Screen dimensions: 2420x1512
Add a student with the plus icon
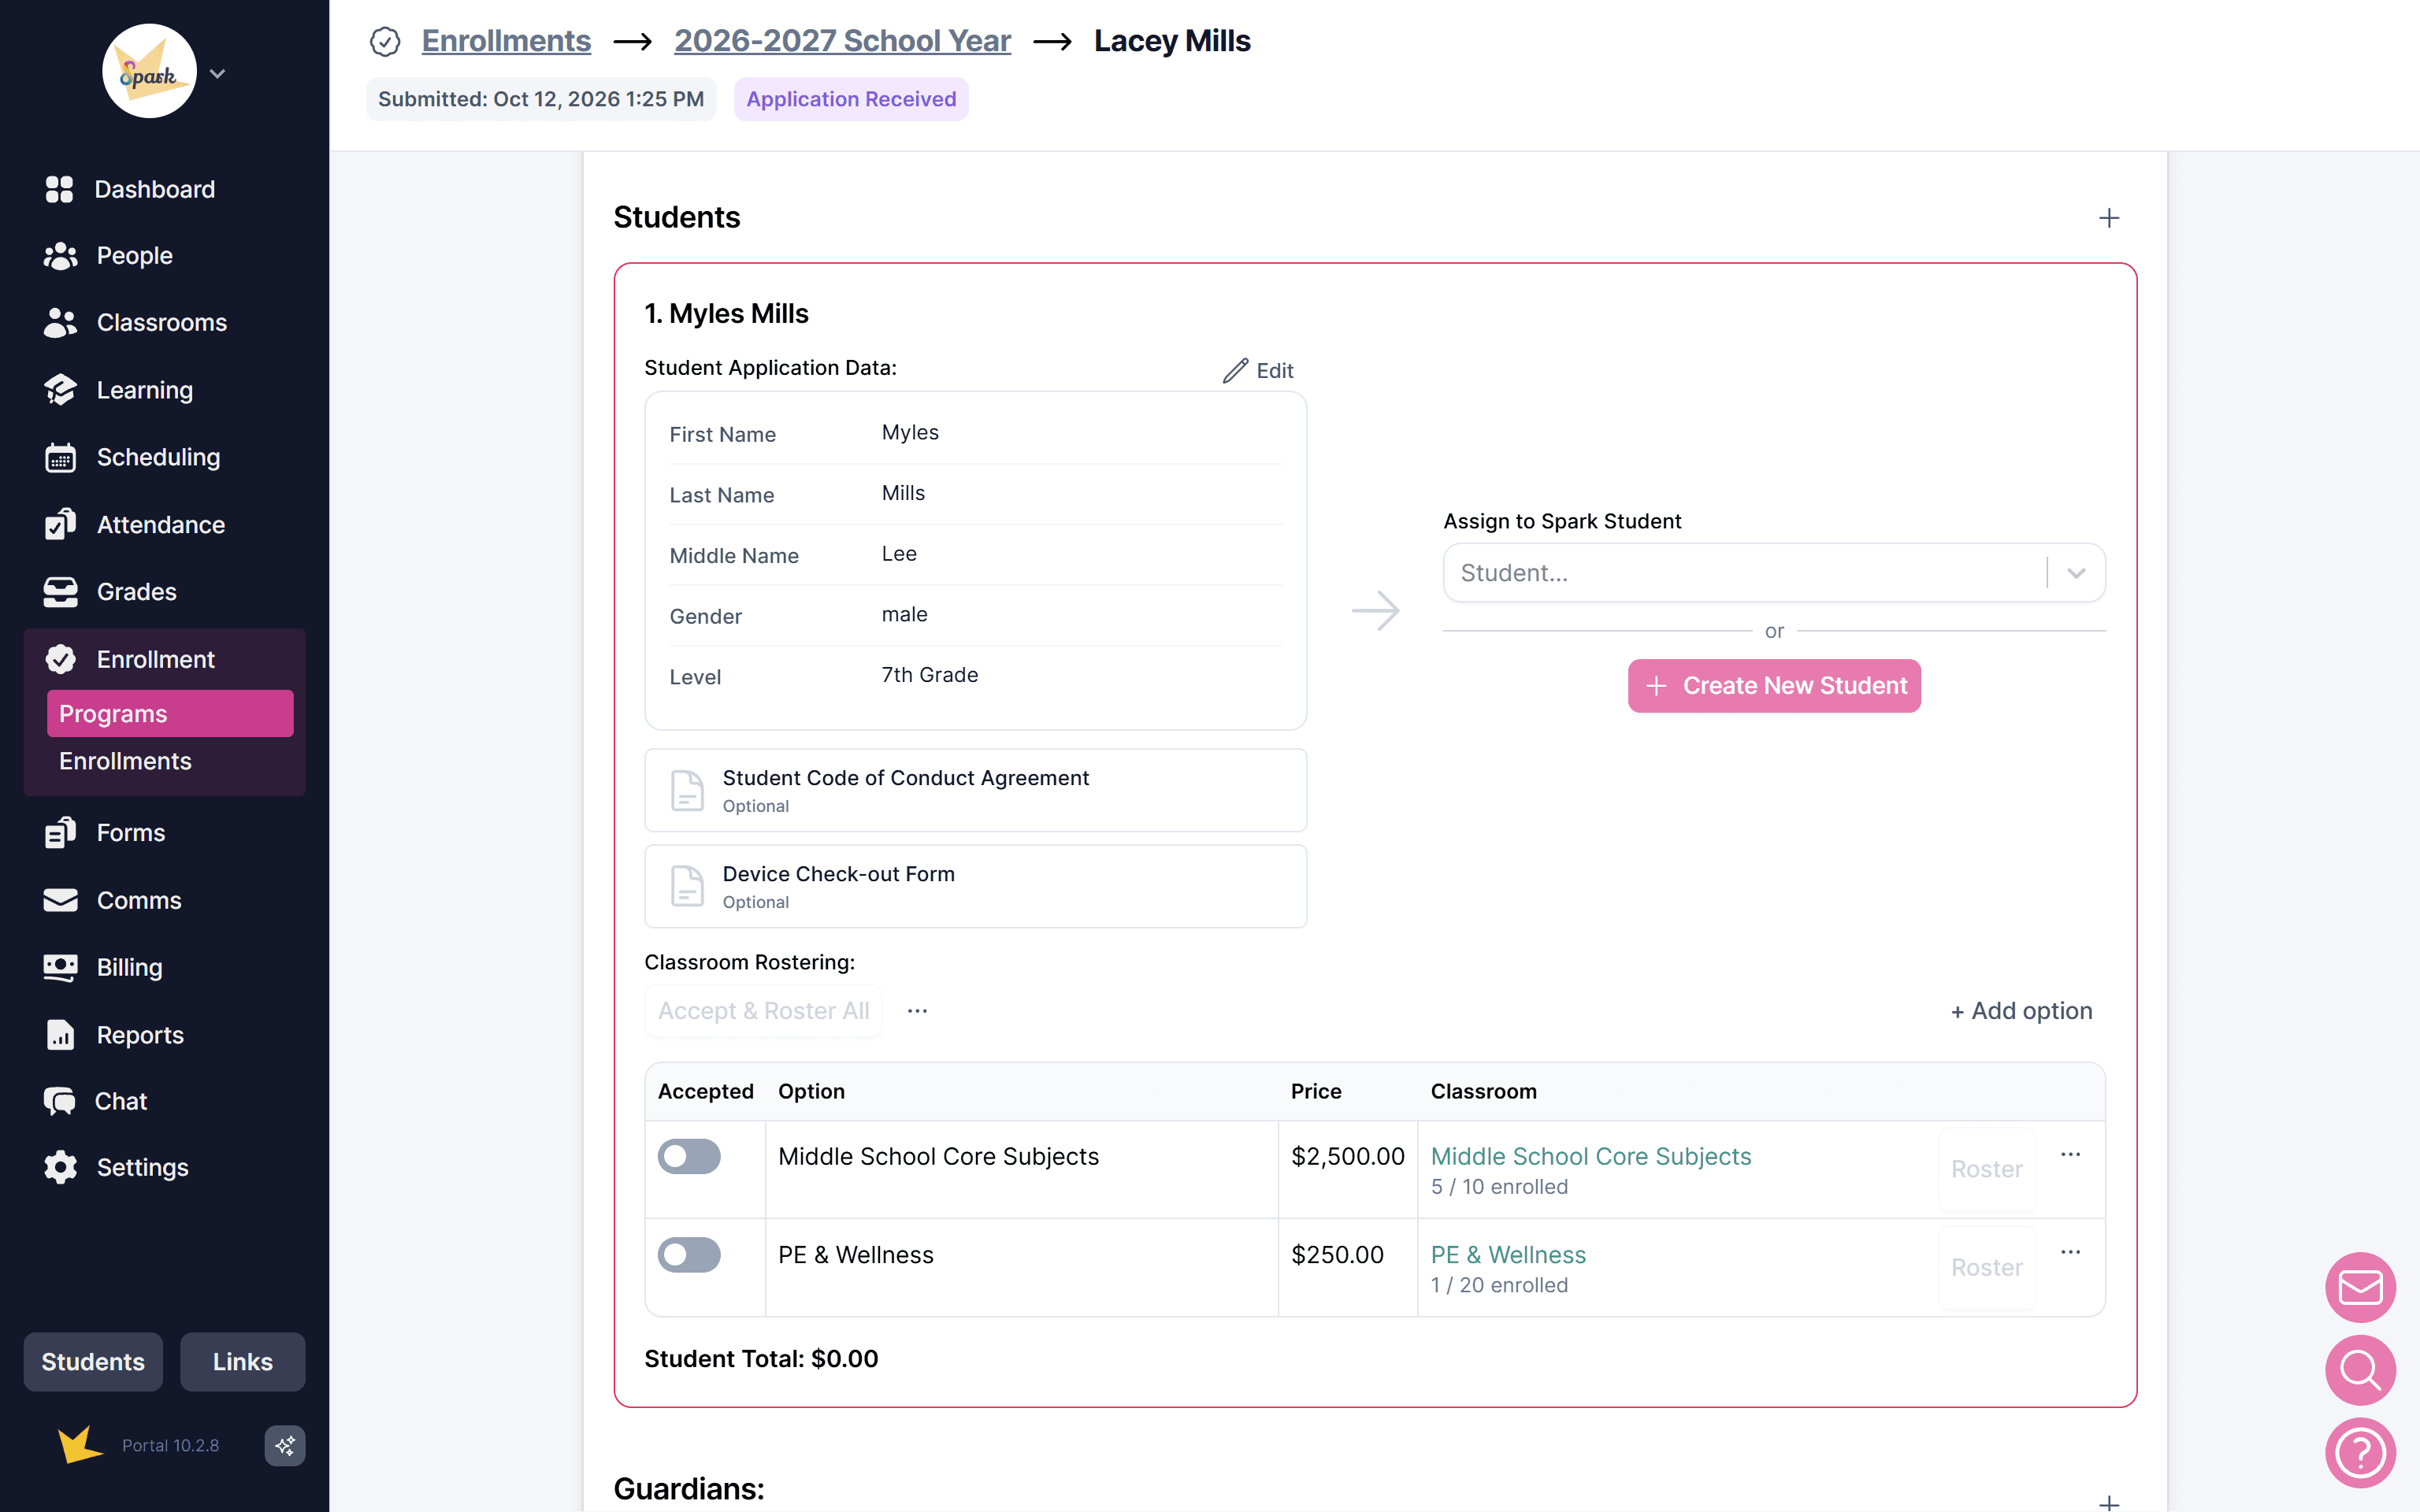(2109, 218)
